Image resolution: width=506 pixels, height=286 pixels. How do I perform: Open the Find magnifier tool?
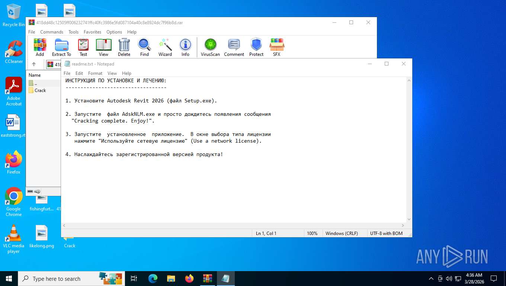tap(144, 47)
